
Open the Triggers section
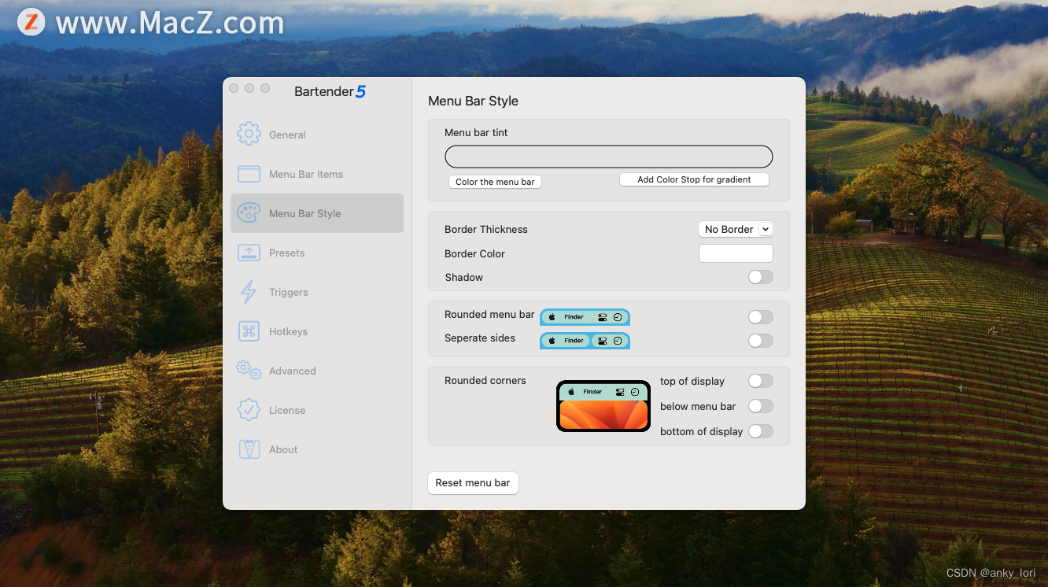pos(317,292)
